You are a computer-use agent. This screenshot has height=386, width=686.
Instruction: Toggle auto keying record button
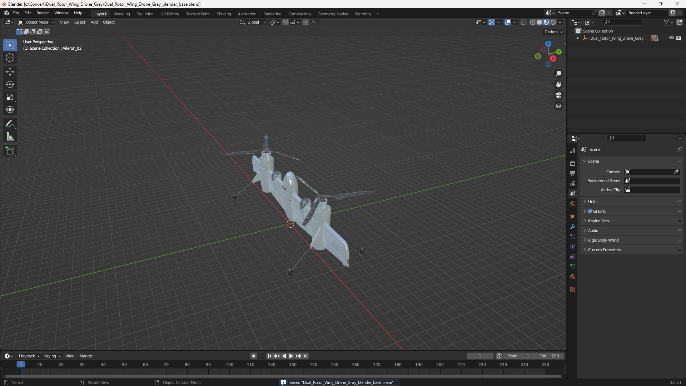coord(254,356)
